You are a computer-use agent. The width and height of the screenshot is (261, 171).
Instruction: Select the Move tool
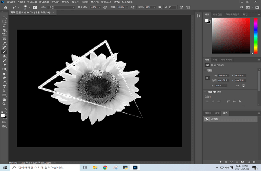(x=4, y=17)
